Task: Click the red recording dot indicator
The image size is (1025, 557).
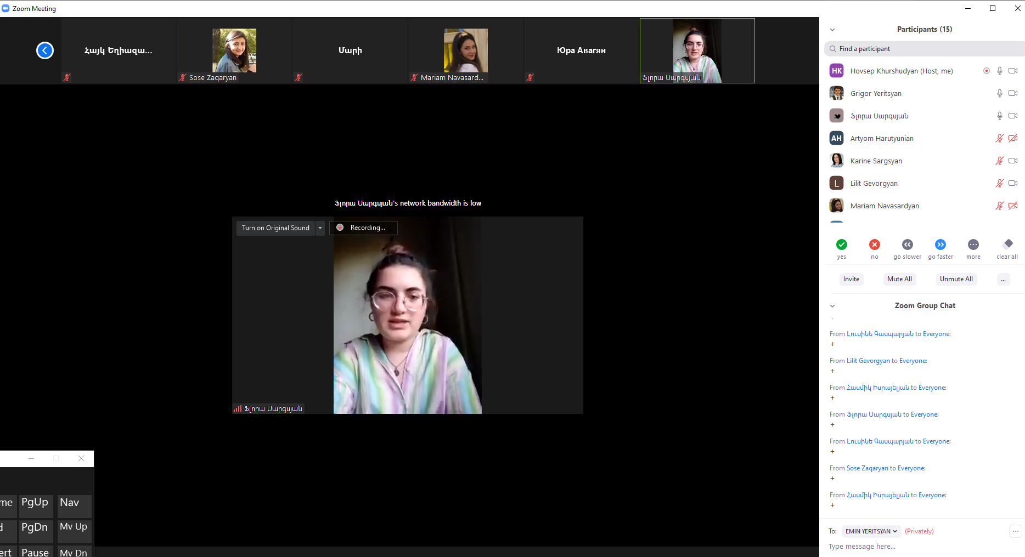Action: [340, 228]
